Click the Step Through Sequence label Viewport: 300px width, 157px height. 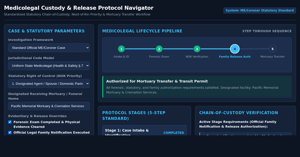267,31
